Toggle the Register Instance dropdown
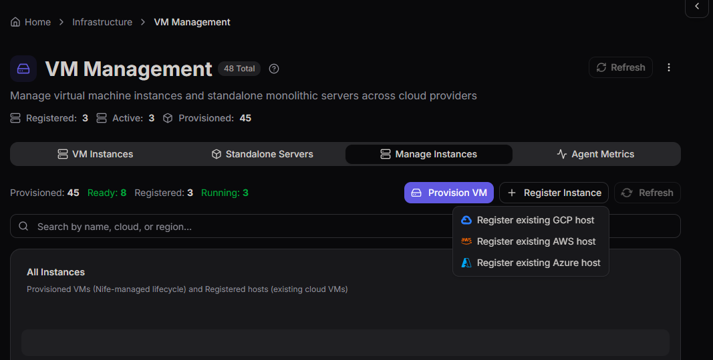This screenshot has width=713, height=360. click(554, 193)
